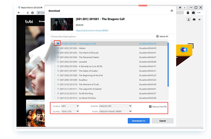Click the tubi logo
Viewport: 211px width, 139px height.
[29, 21]
